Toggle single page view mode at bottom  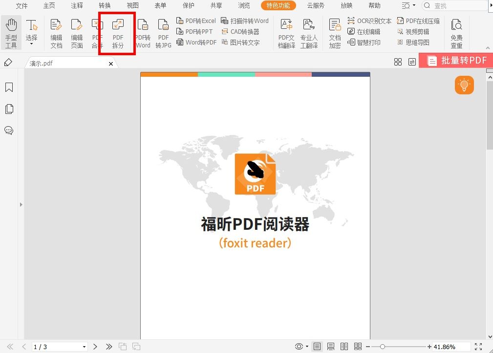(317, 346)
